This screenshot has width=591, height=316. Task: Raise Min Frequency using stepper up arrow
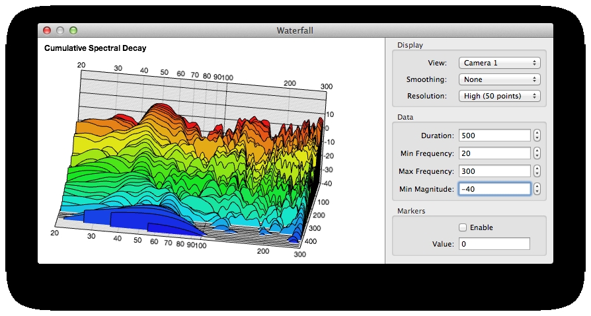click(x=537, y=150)
